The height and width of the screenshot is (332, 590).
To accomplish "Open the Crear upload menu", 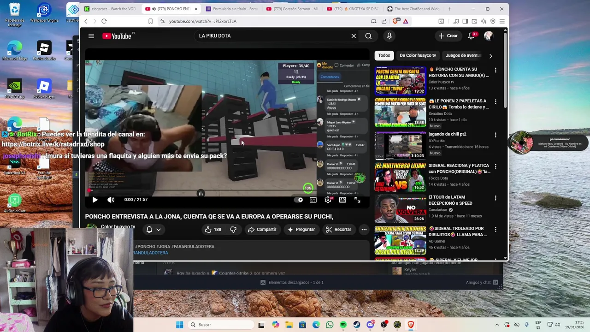I will [x=448, y=36].
